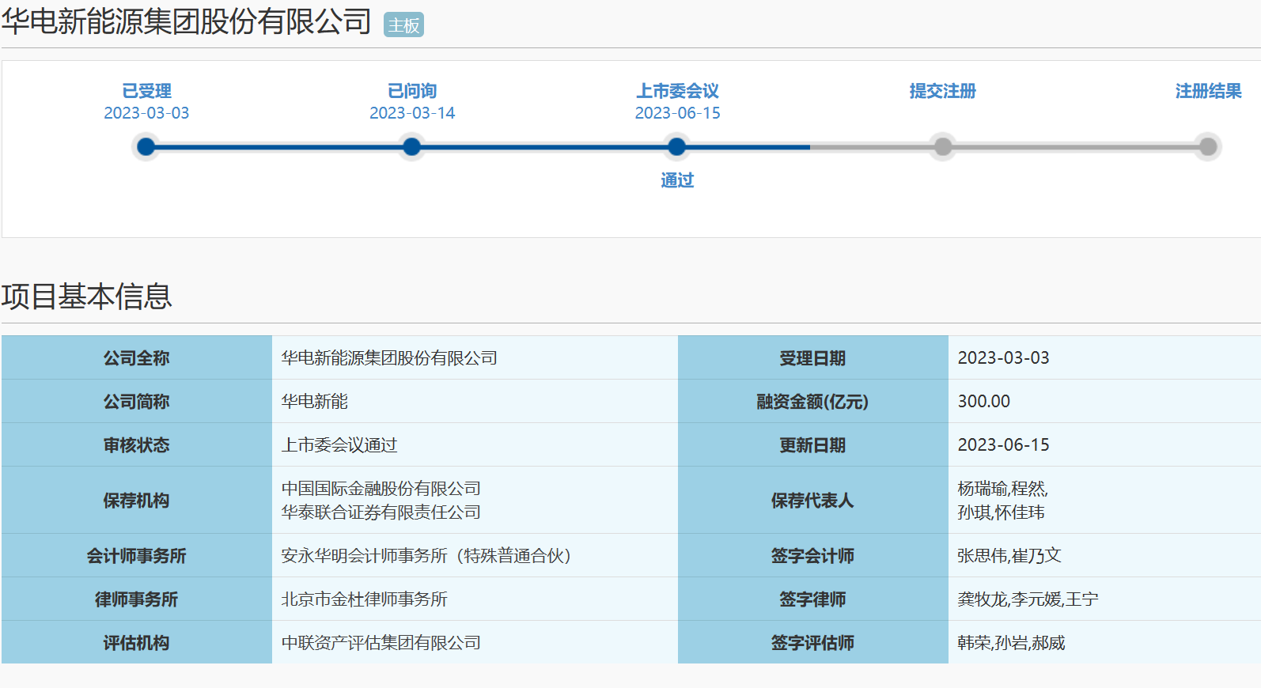This screenshot has width=1261, height=688.
Task: Select the 上市委会议 stage label
Action: [x=677, y=91]
